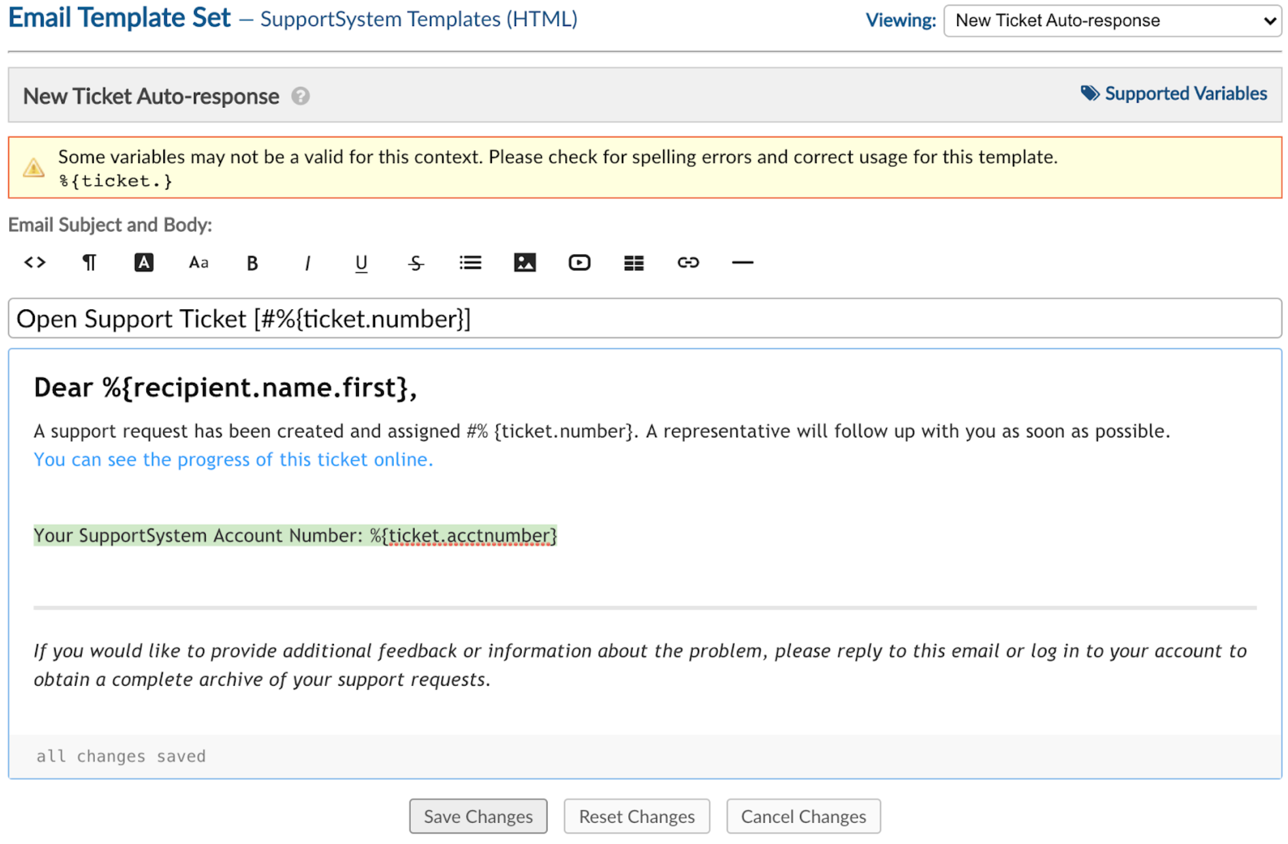The width and height of the screenshot is (1288, 844).
Task: Save Changes to the template
Action: 478,816
